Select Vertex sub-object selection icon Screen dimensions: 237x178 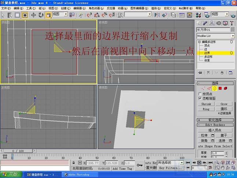(203, 88)
